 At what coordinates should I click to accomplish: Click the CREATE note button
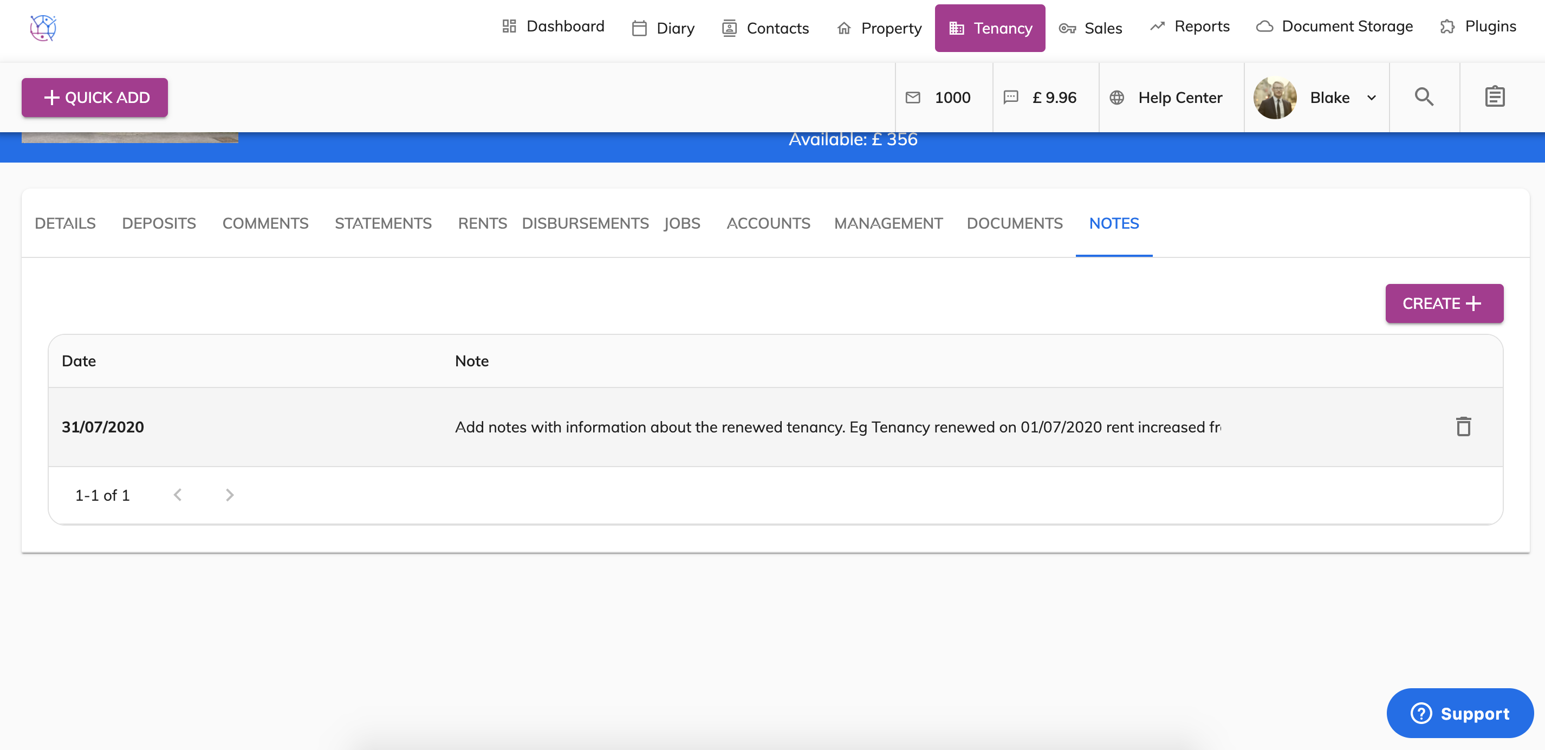tap(1444, 303)
